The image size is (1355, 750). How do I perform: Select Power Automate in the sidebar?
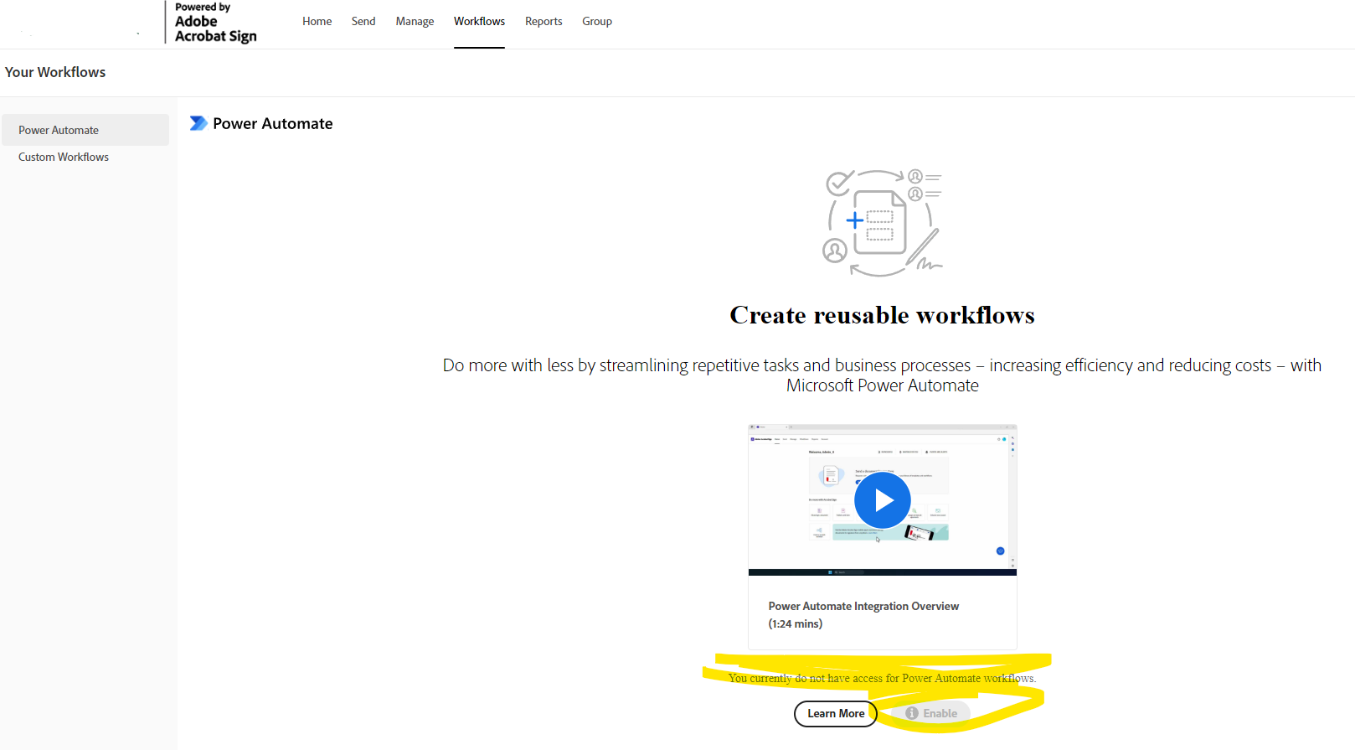[x=85, y=130]
